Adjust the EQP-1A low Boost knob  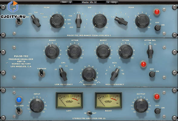[x=52, y=51]
